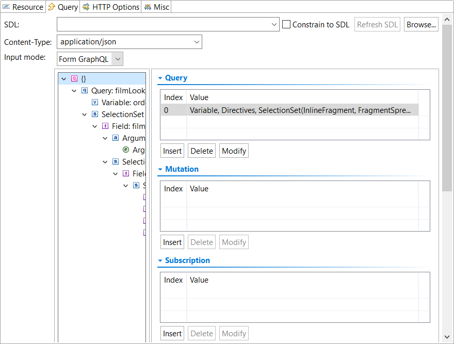Collapse the top SelectionSet tree node
Image resolution: width=454 pixels, height=344 pixels.
(85, 114)
